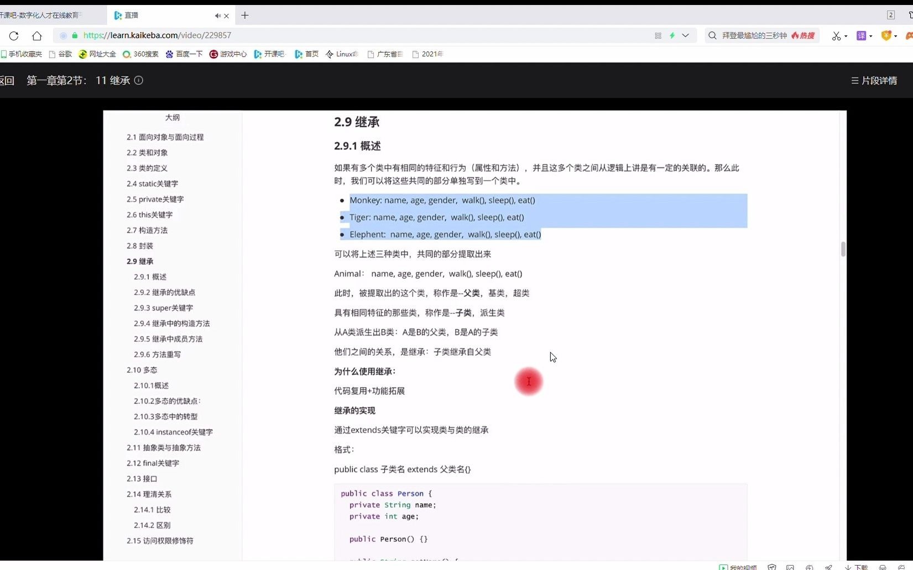Select outline item 2.15 访问权限修饰符

point(160,541)
